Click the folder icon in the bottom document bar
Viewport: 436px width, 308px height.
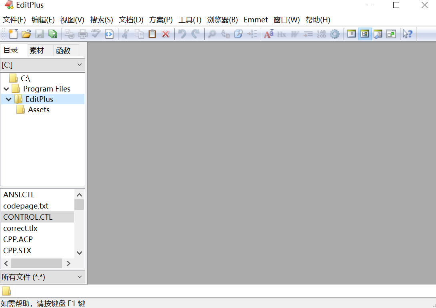[x=6, y=291]
